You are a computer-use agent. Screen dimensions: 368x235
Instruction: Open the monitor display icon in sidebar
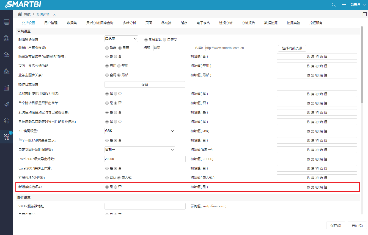click(7, 22)
